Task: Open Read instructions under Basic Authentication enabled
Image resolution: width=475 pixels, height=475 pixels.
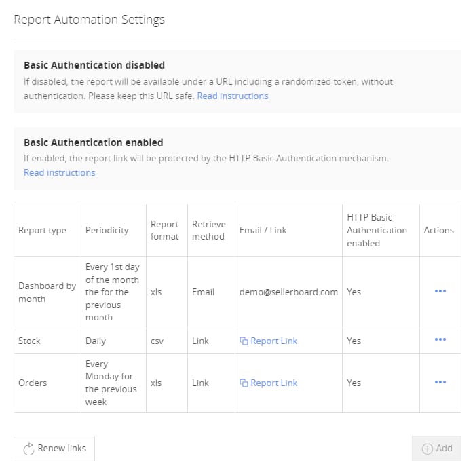Action: (59, 172)
